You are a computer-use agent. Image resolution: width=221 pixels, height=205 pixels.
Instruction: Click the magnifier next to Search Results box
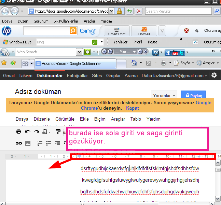pyautogui.click(x=217, y=11)
